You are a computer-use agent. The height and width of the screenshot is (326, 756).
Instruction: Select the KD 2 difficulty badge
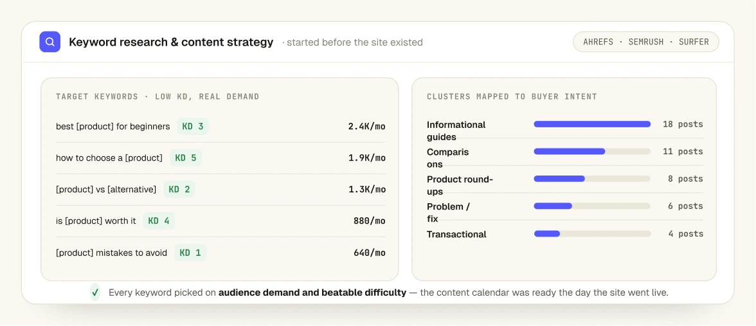tap(179, 190)
